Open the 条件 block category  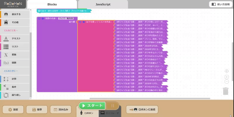(x=15, y=87)
